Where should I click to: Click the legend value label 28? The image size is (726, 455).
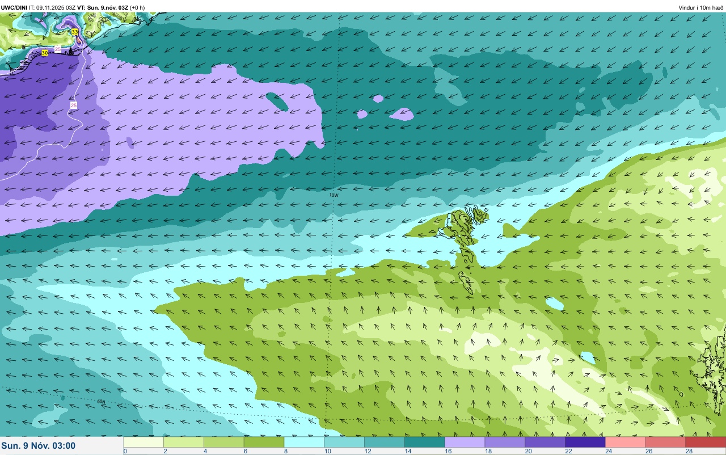pos(690,451)
